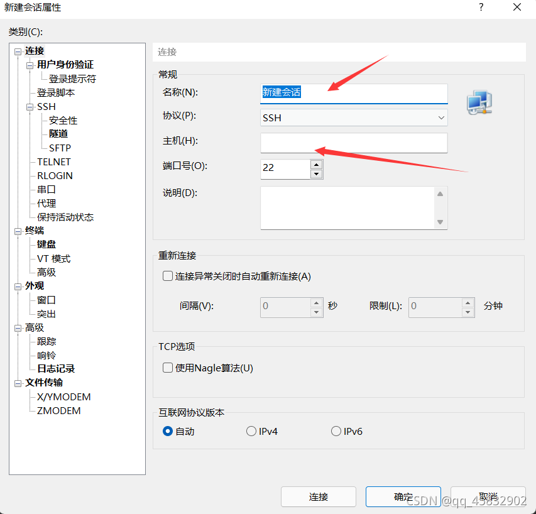Screen dimensions: 536x514
Task: Increase the port number with up arrow
Action: (x=317, y=165)
